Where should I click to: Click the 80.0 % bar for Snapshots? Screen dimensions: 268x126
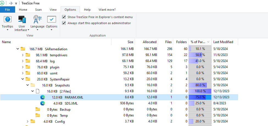(200, 85)
